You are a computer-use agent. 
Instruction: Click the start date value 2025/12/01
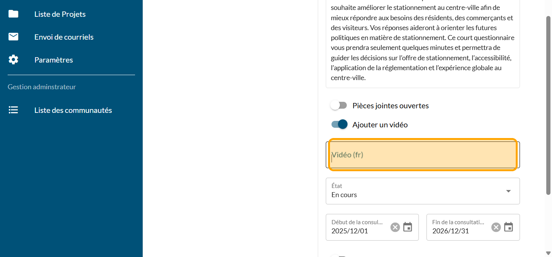[349, 231]
